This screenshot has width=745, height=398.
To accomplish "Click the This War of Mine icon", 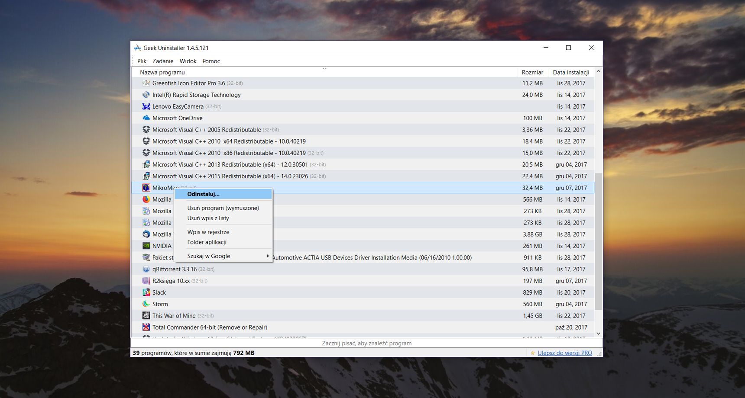I will (x=146, y=316).
